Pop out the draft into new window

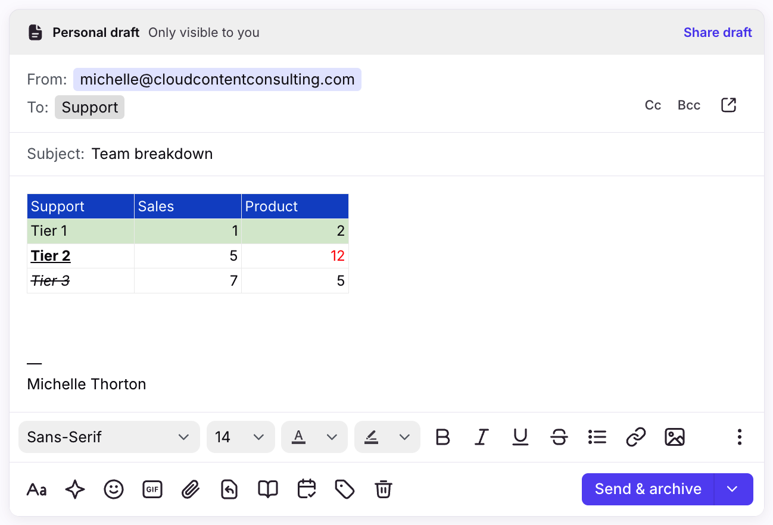(x=728, y=105)
